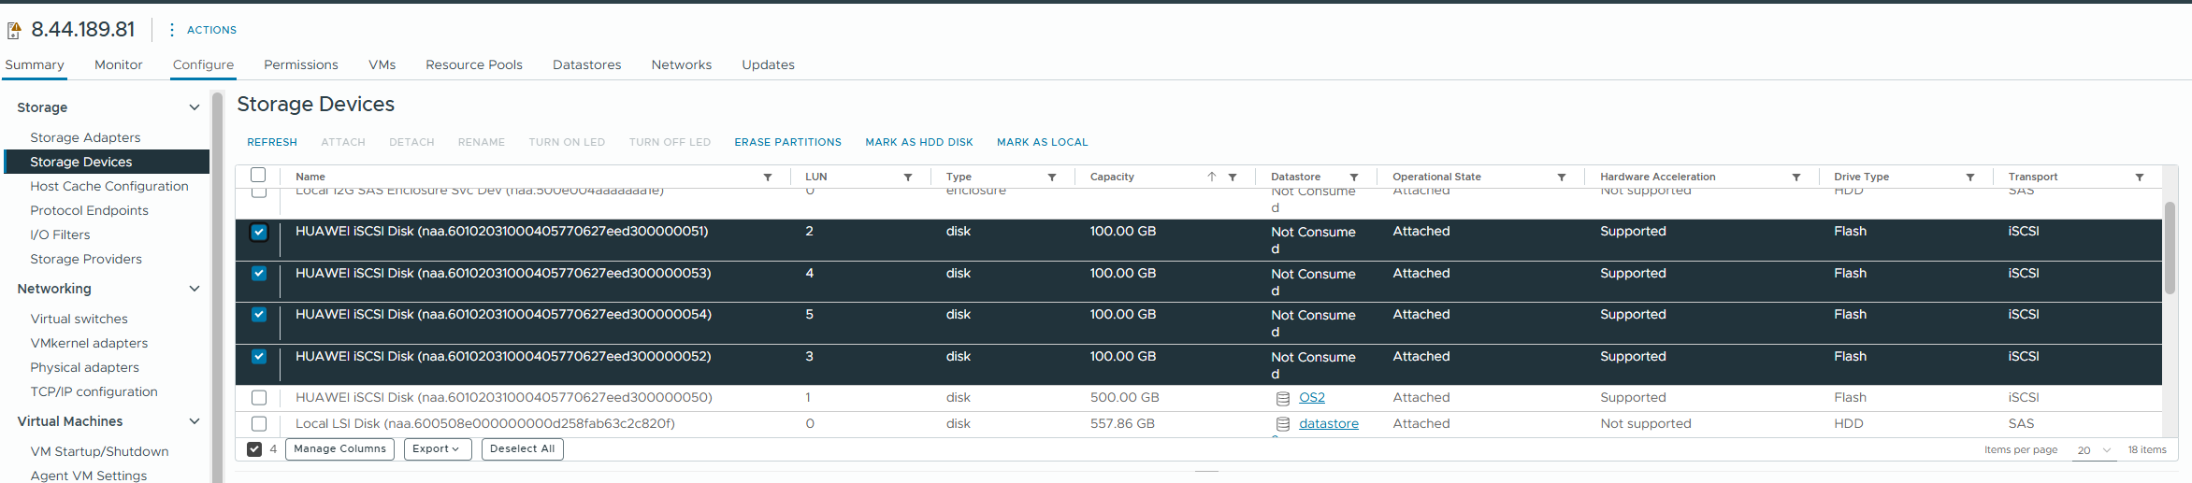The height and width of the screenshot is (483, 2192).
Task: Switch to the Datastores tab
Action: (x=587, y=64)
